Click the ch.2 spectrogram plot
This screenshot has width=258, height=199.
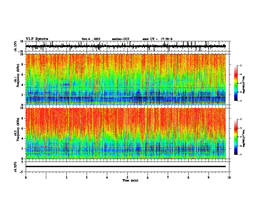(126, 133)
